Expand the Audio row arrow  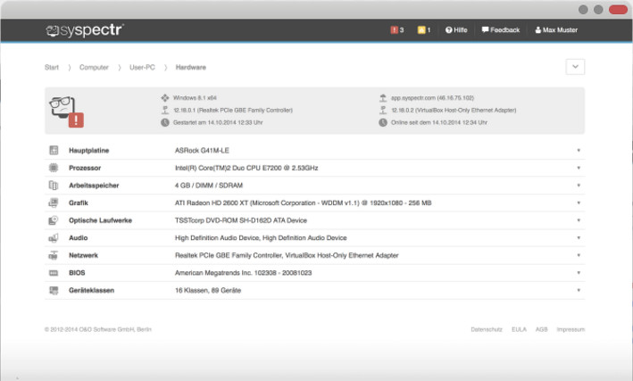(579, 237)
